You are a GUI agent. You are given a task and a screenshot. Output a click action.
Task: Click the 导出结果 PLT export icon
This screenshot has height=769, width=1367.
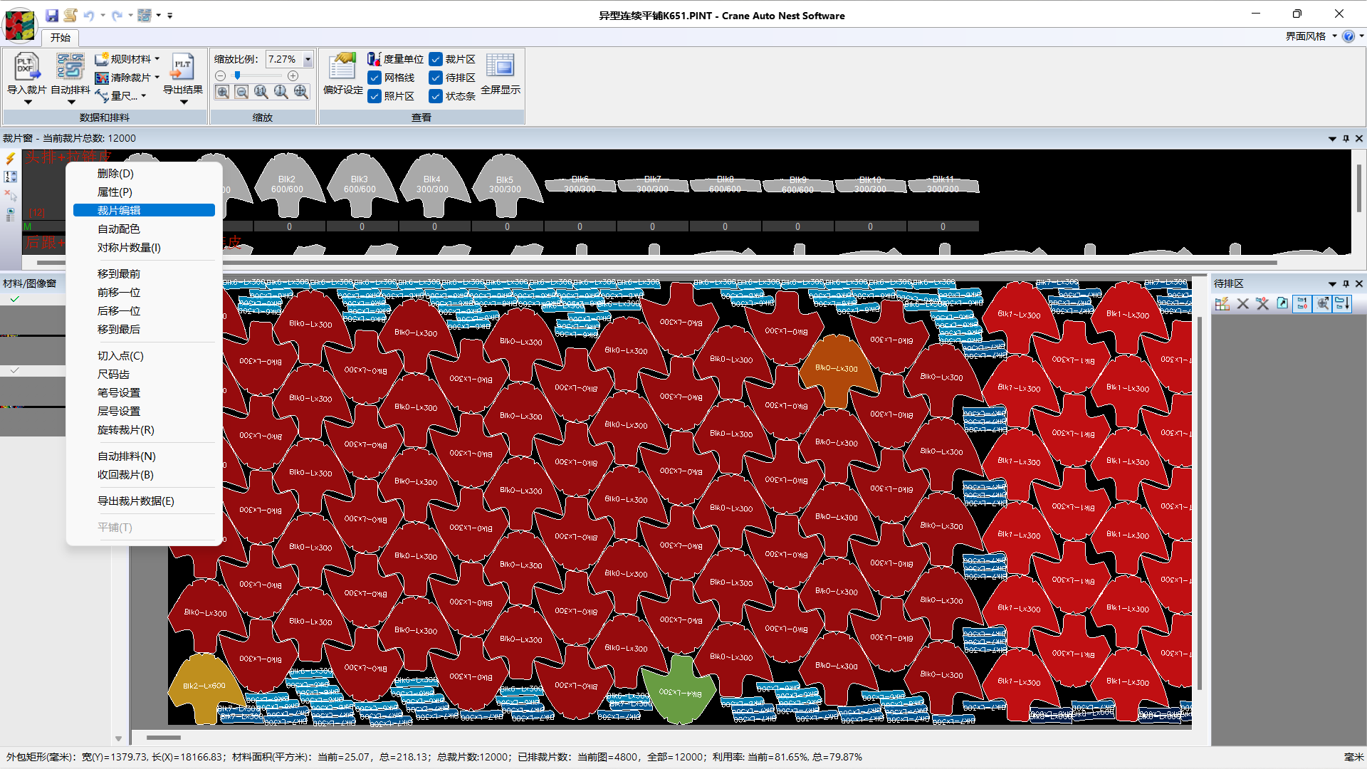click(183, 68)
